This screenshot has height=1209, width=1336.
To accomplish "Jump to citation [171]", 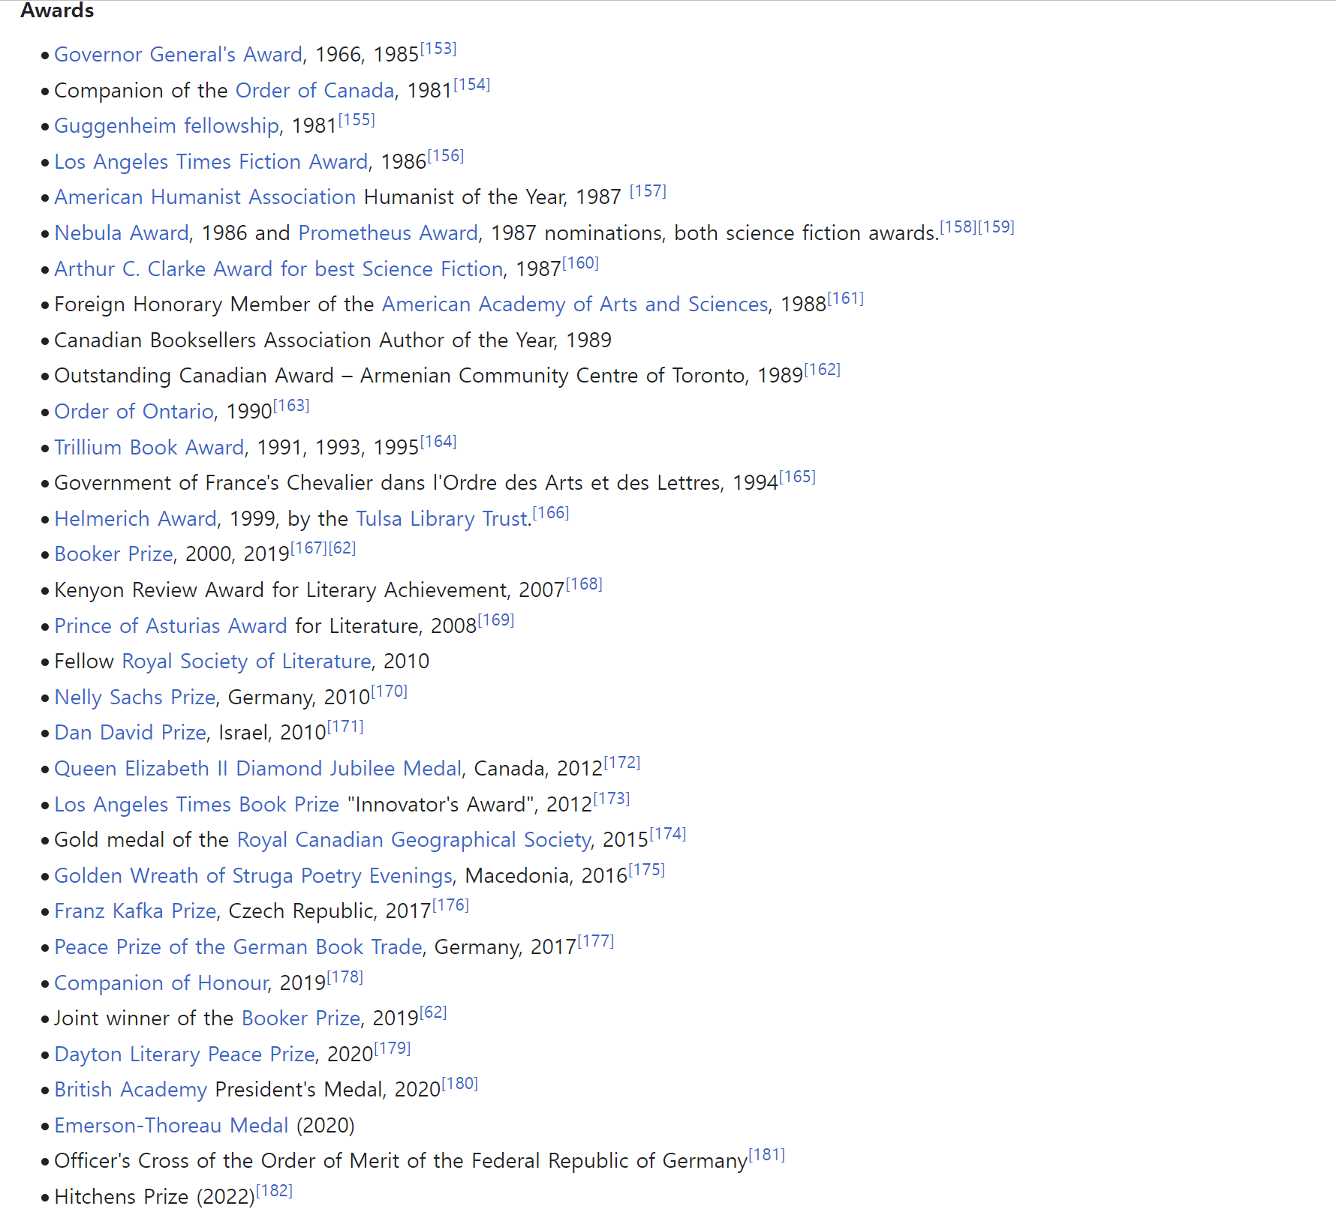I will (x=345, y=727).
